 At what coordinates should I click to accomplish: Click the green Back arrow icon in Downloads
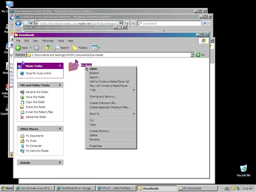(18, 48)
